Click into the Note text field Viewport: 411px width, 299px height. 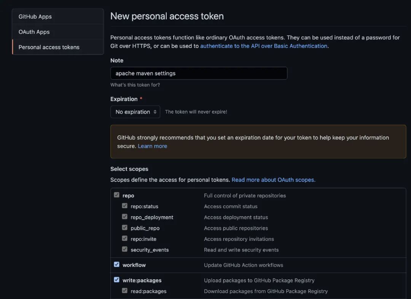(199, 73)
